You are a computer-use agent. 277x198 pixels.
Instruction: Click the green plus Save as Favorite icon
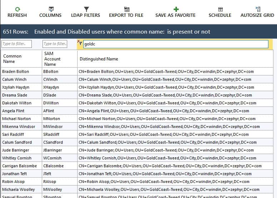(176, 9)
